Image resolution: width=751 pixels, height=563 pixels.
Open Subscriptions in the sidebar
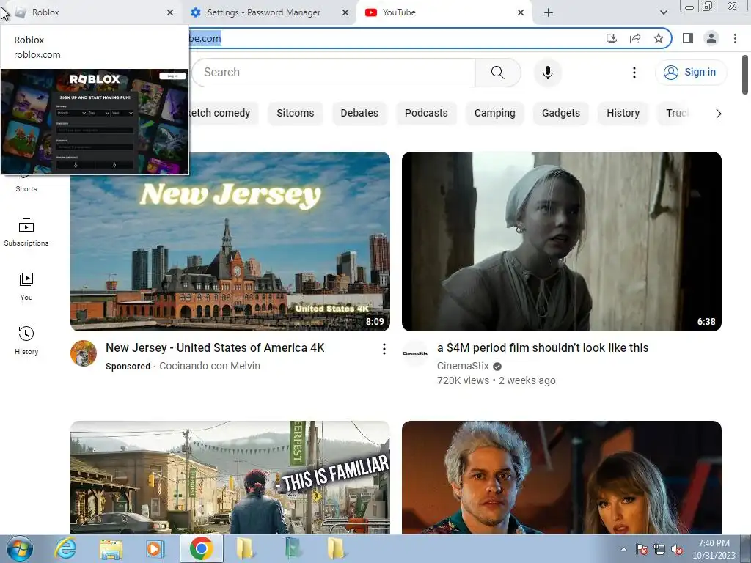click(26, 232)
